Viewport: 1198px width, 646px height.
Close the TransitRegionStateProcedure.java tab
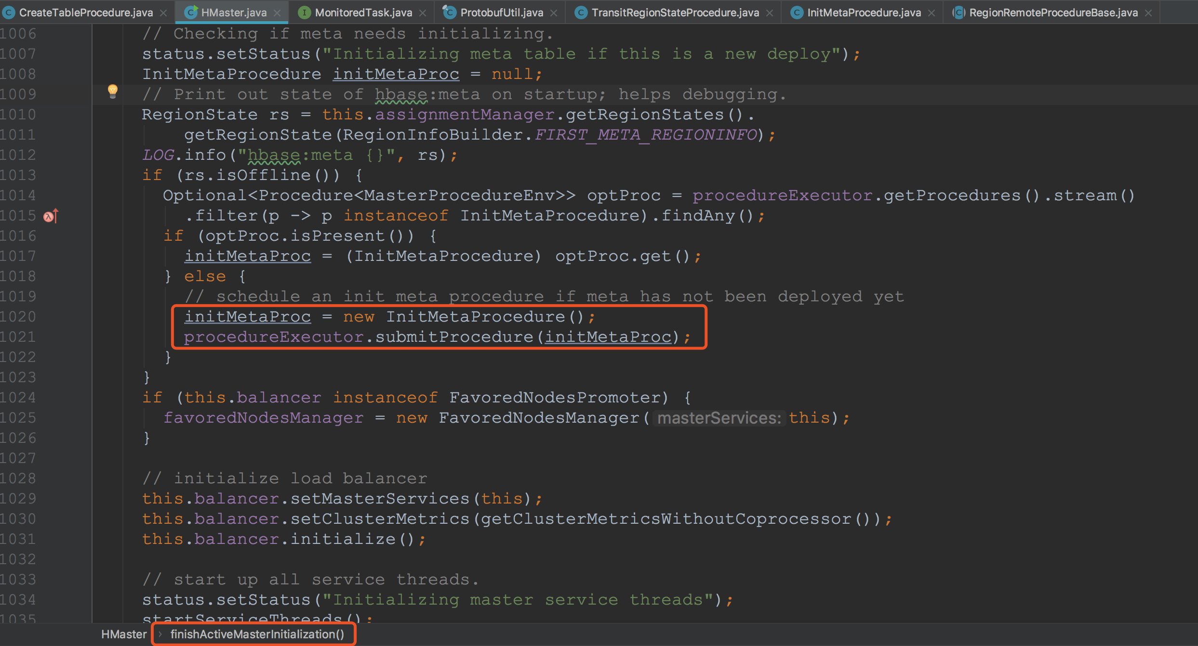pyautogui.click(x=770, y=13)
